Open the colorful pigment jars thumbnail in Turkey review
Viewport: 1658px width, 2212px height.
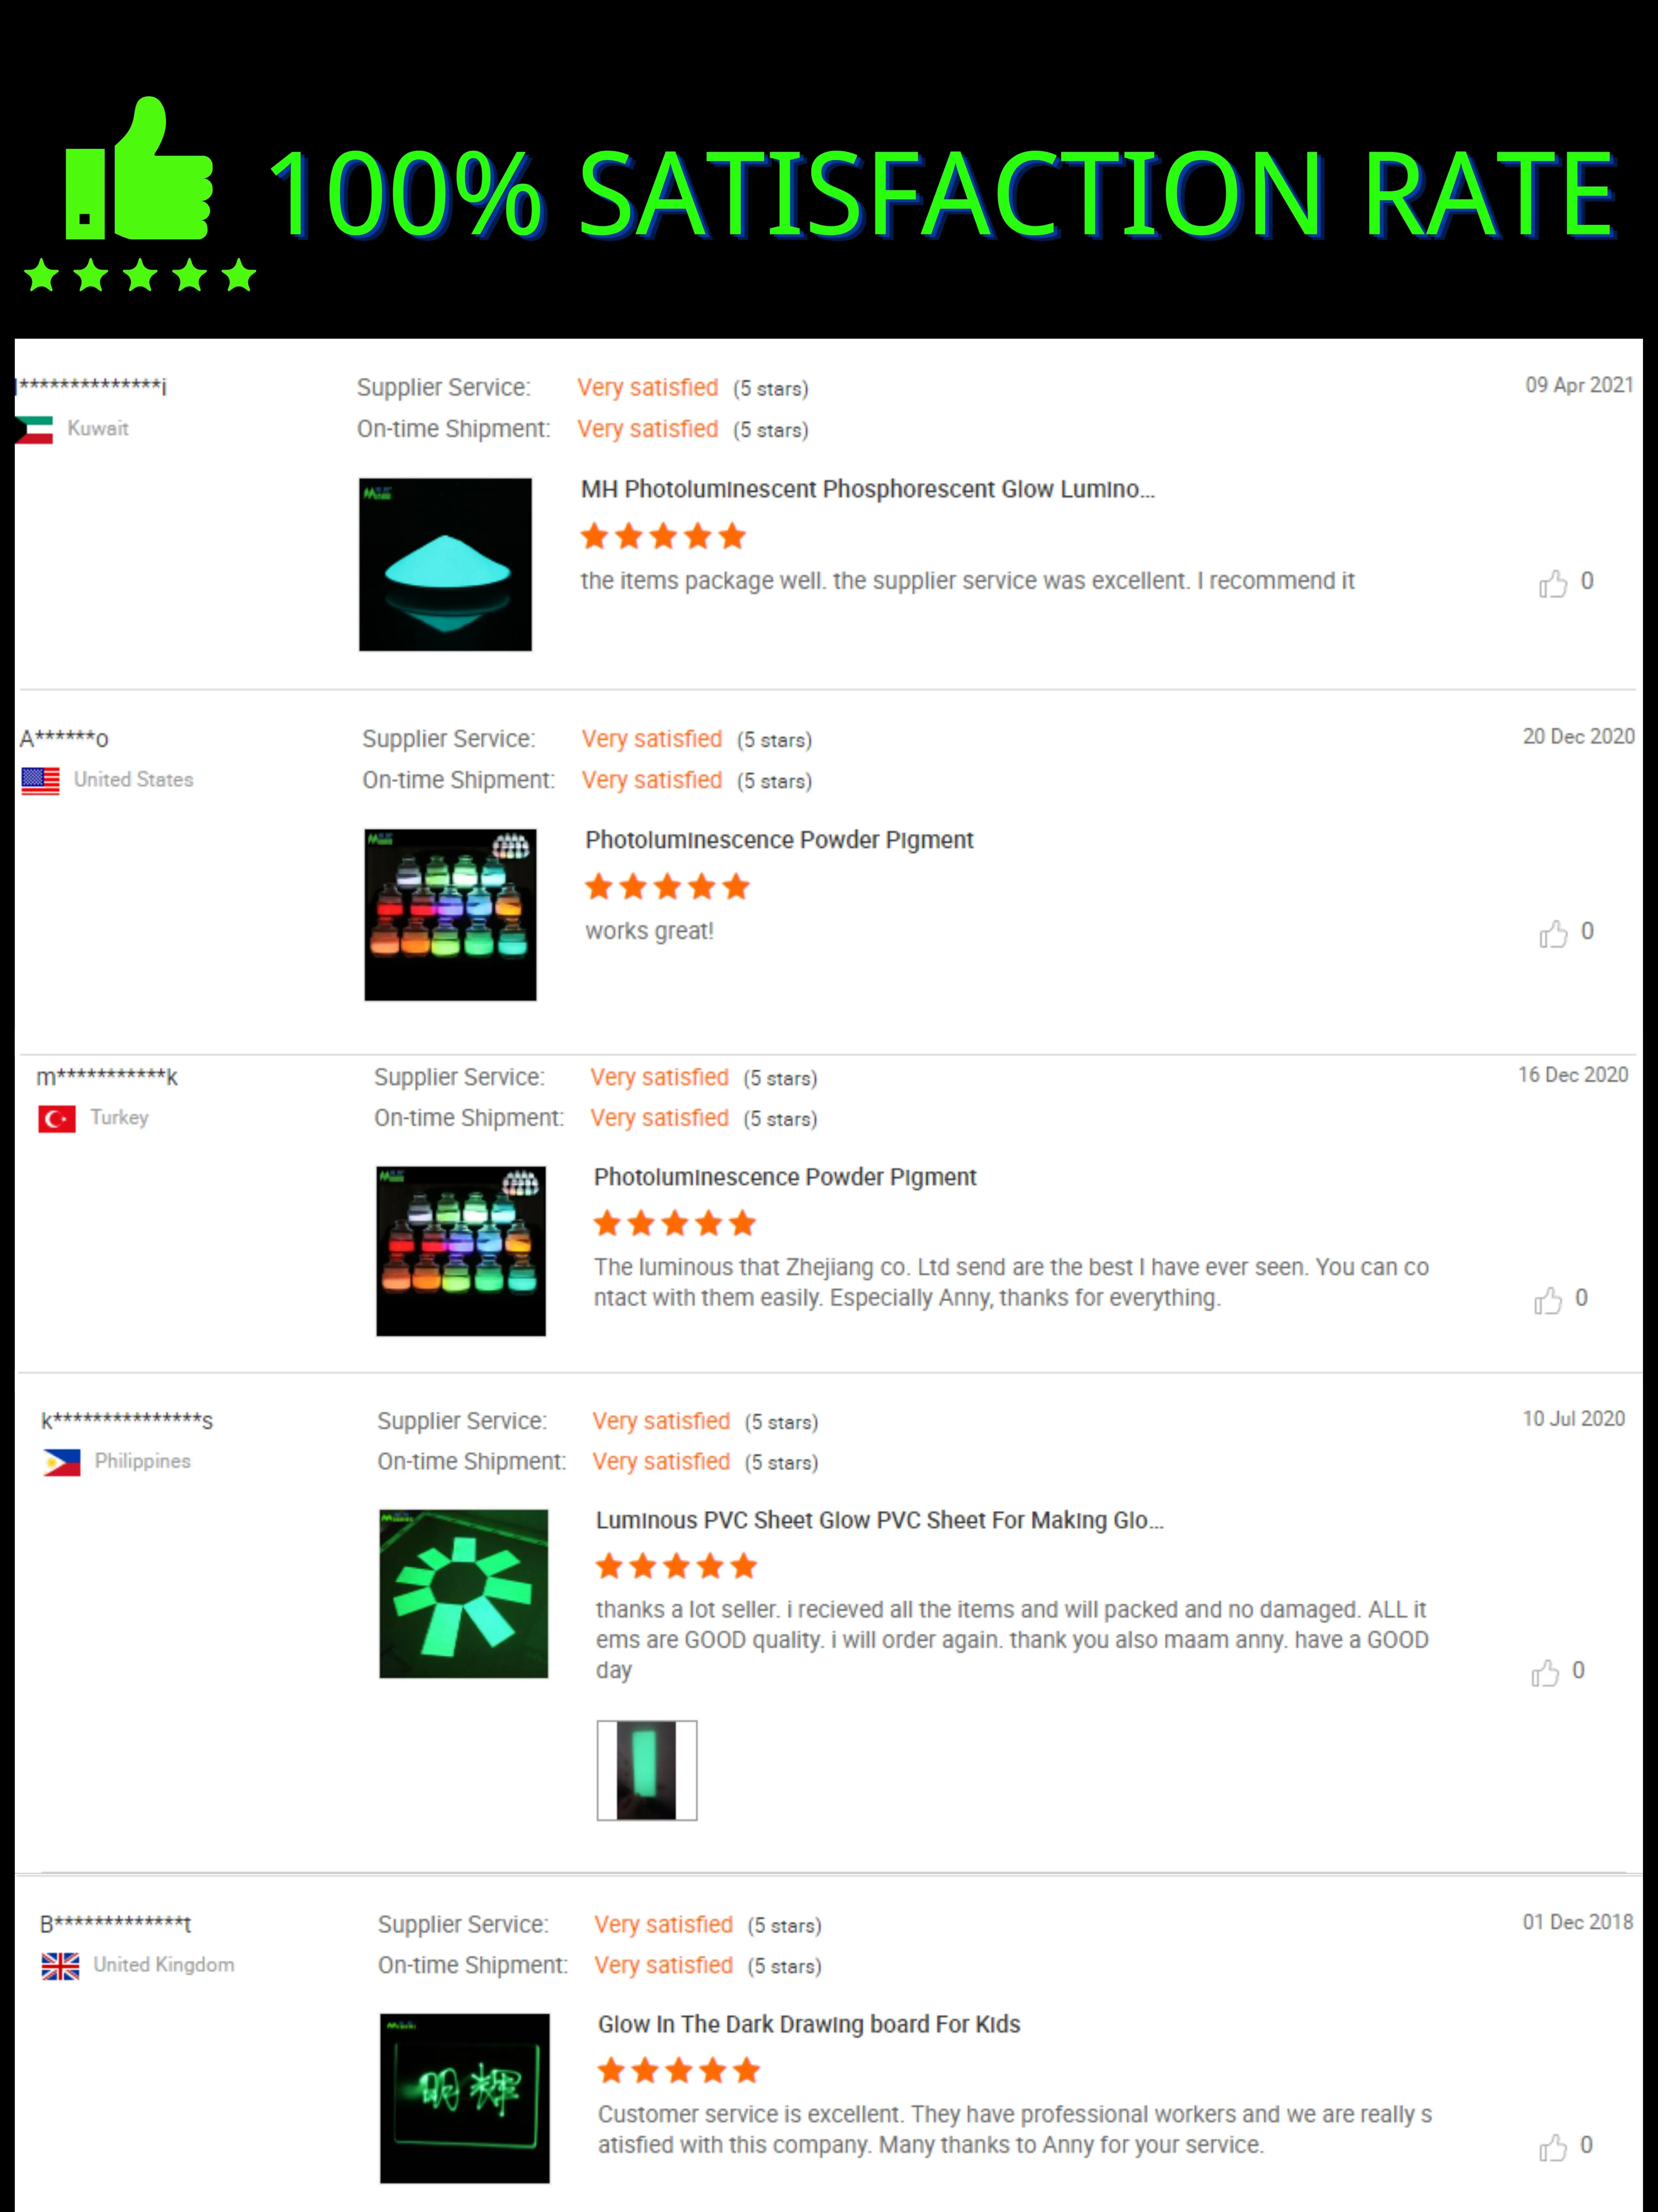[x=461, y=1251]
